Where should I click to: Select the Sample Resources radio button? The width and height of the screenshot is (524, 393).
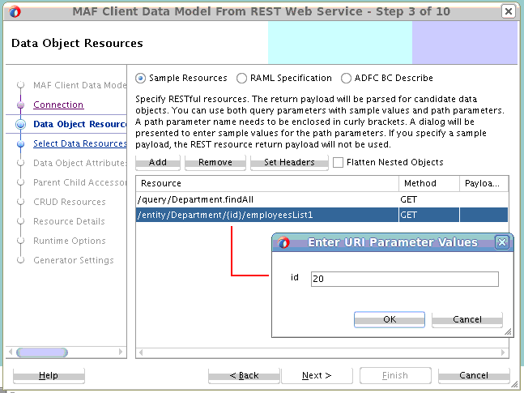coord(140,79)
